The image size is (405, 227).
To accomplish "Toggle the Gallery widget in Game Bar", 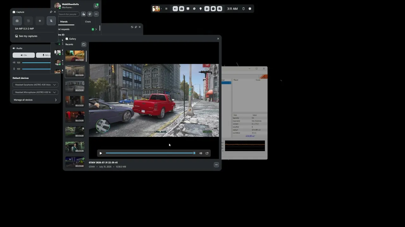I will point(220,9).
